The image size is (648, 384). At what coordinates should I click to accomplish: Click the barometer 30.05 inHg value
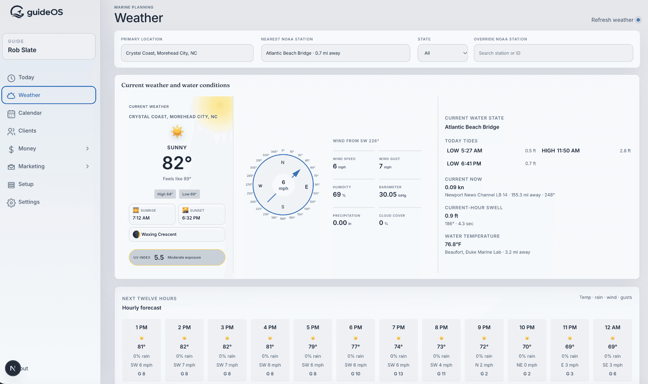click(393, 195)
